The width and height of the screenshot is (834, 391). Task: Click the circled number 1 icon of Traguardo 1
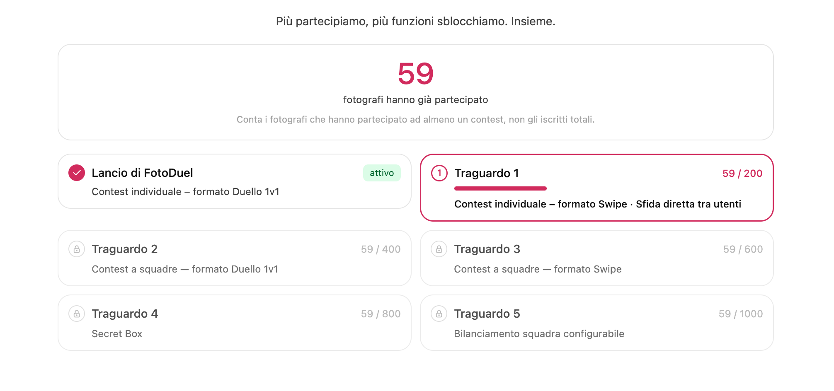click(x=439, y=173)
